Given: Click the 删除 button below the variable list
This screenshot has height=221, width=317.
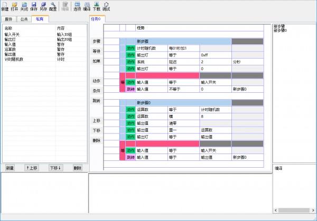Looking at the screenshot, I should 78,168.
